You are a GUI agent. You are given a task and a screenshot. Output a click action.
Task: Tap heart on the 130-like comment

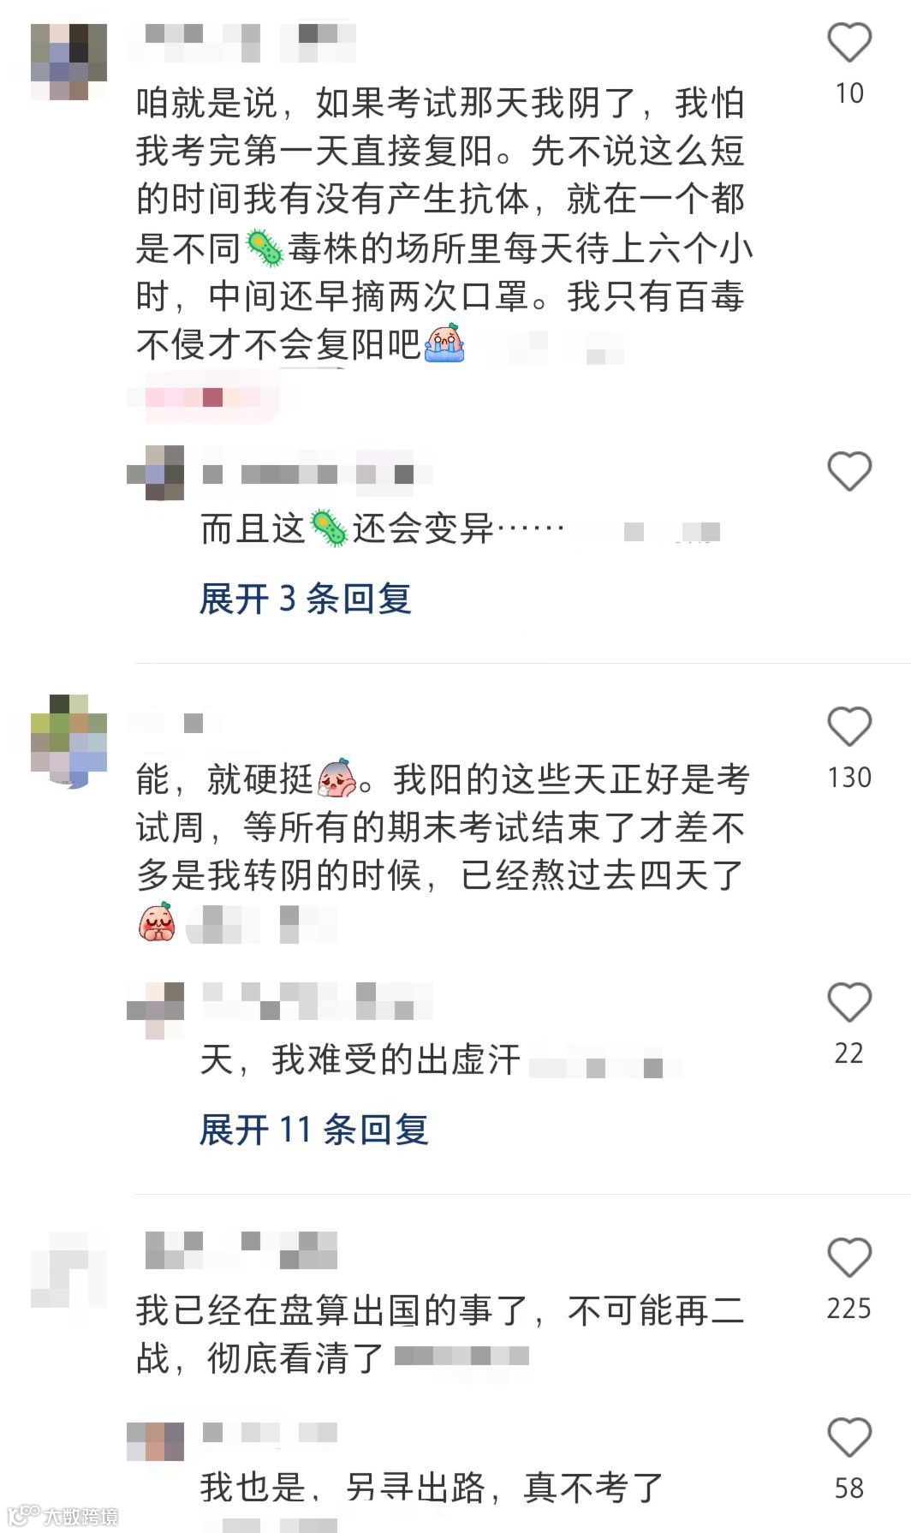pyautogui.click(x=848, y=727)
